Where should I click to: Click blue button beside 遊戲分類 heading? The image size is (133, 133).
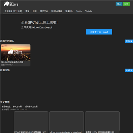tap(129, 70)
